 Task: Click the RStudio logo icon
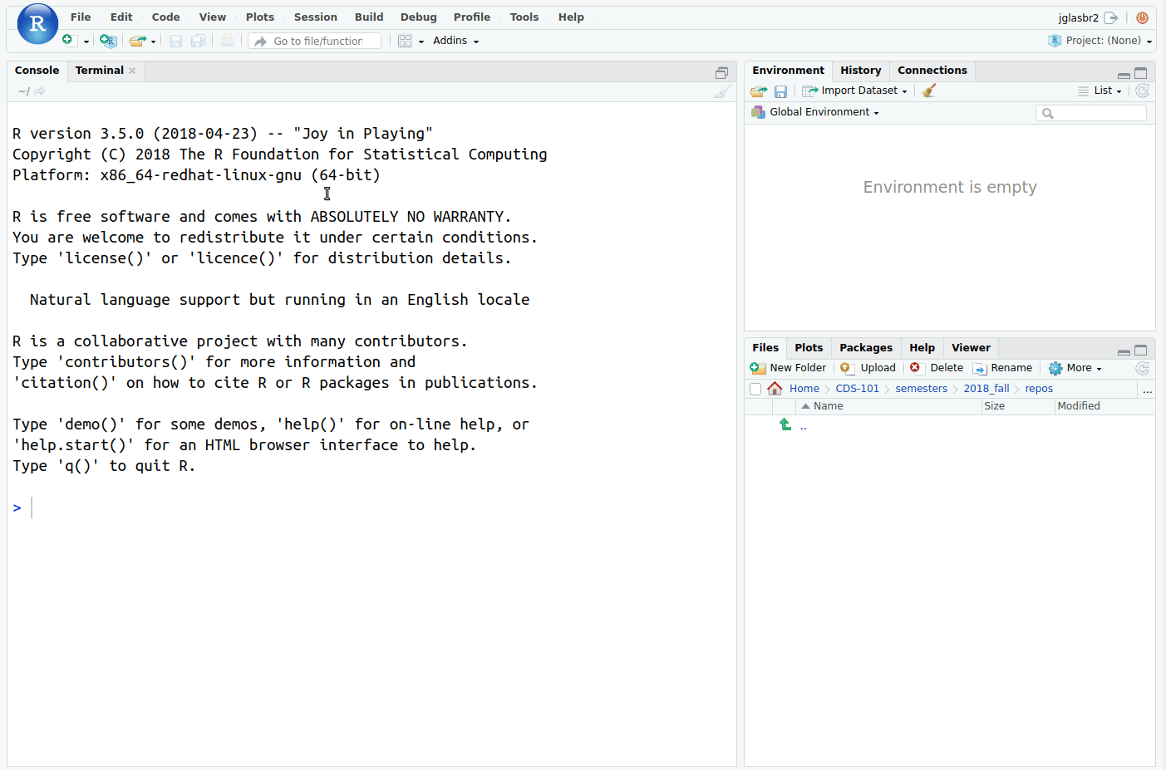[x=37, y=23]
